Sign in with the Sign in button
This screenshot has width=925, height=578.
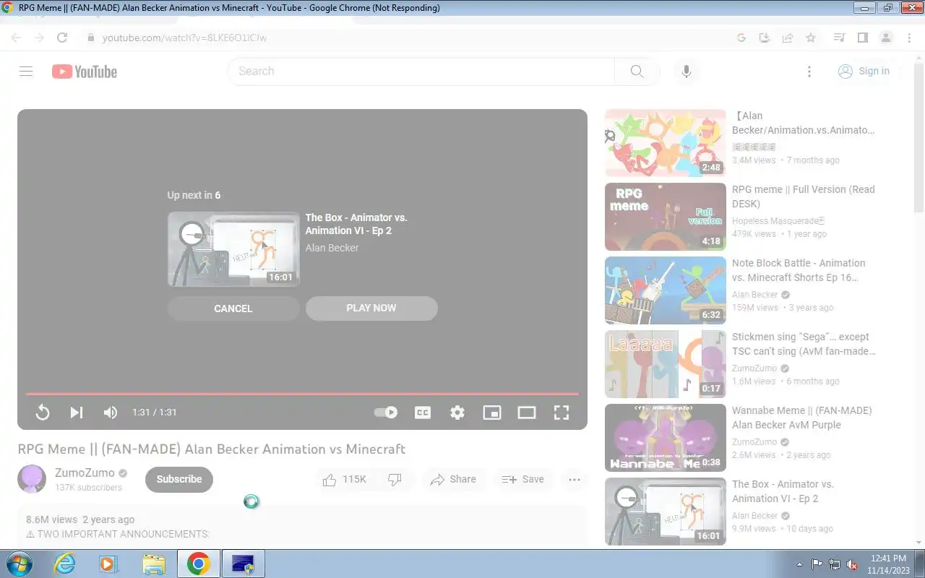[x=864, y=72]
